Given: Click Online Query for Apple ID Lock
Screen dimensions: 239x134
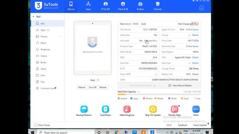Looking at the screenshot, I should coord(192,29).
